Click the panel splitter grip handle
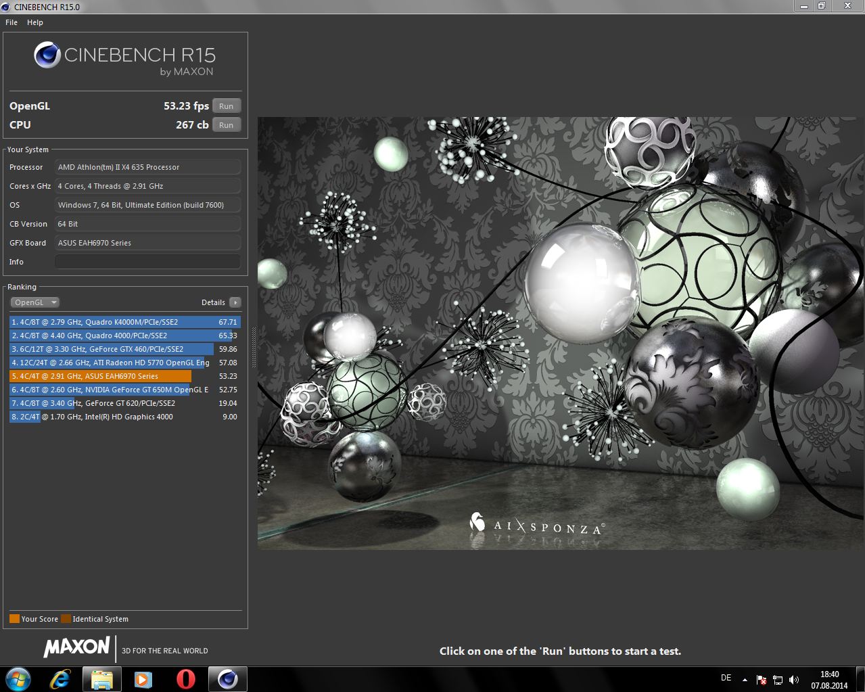The image size is (865, 692). click(x=254, y=346)
